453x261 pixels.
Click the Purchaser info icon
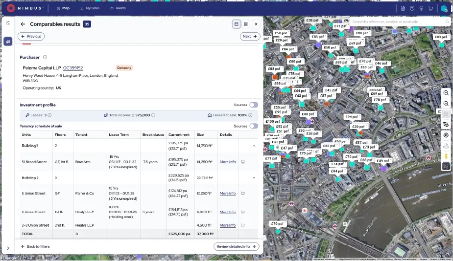pyautogui.click(x=45, y=57)
